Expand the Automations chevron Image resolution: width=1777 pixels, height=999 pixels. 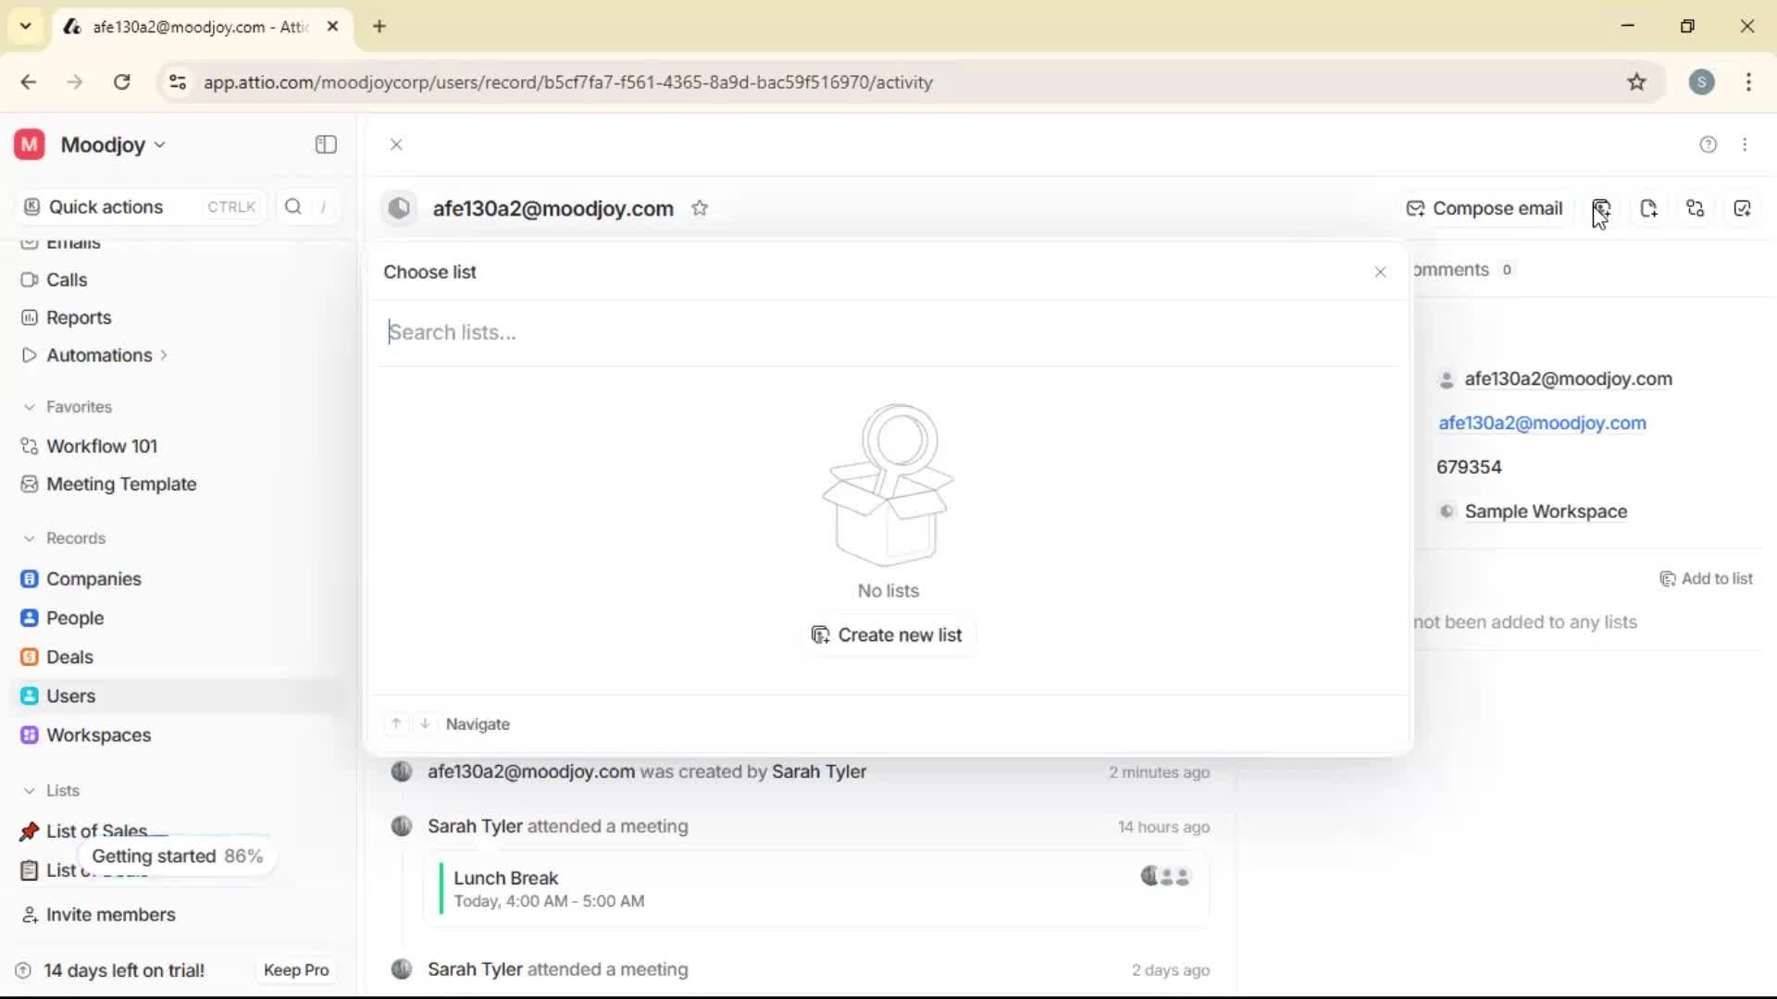point(164,354)
